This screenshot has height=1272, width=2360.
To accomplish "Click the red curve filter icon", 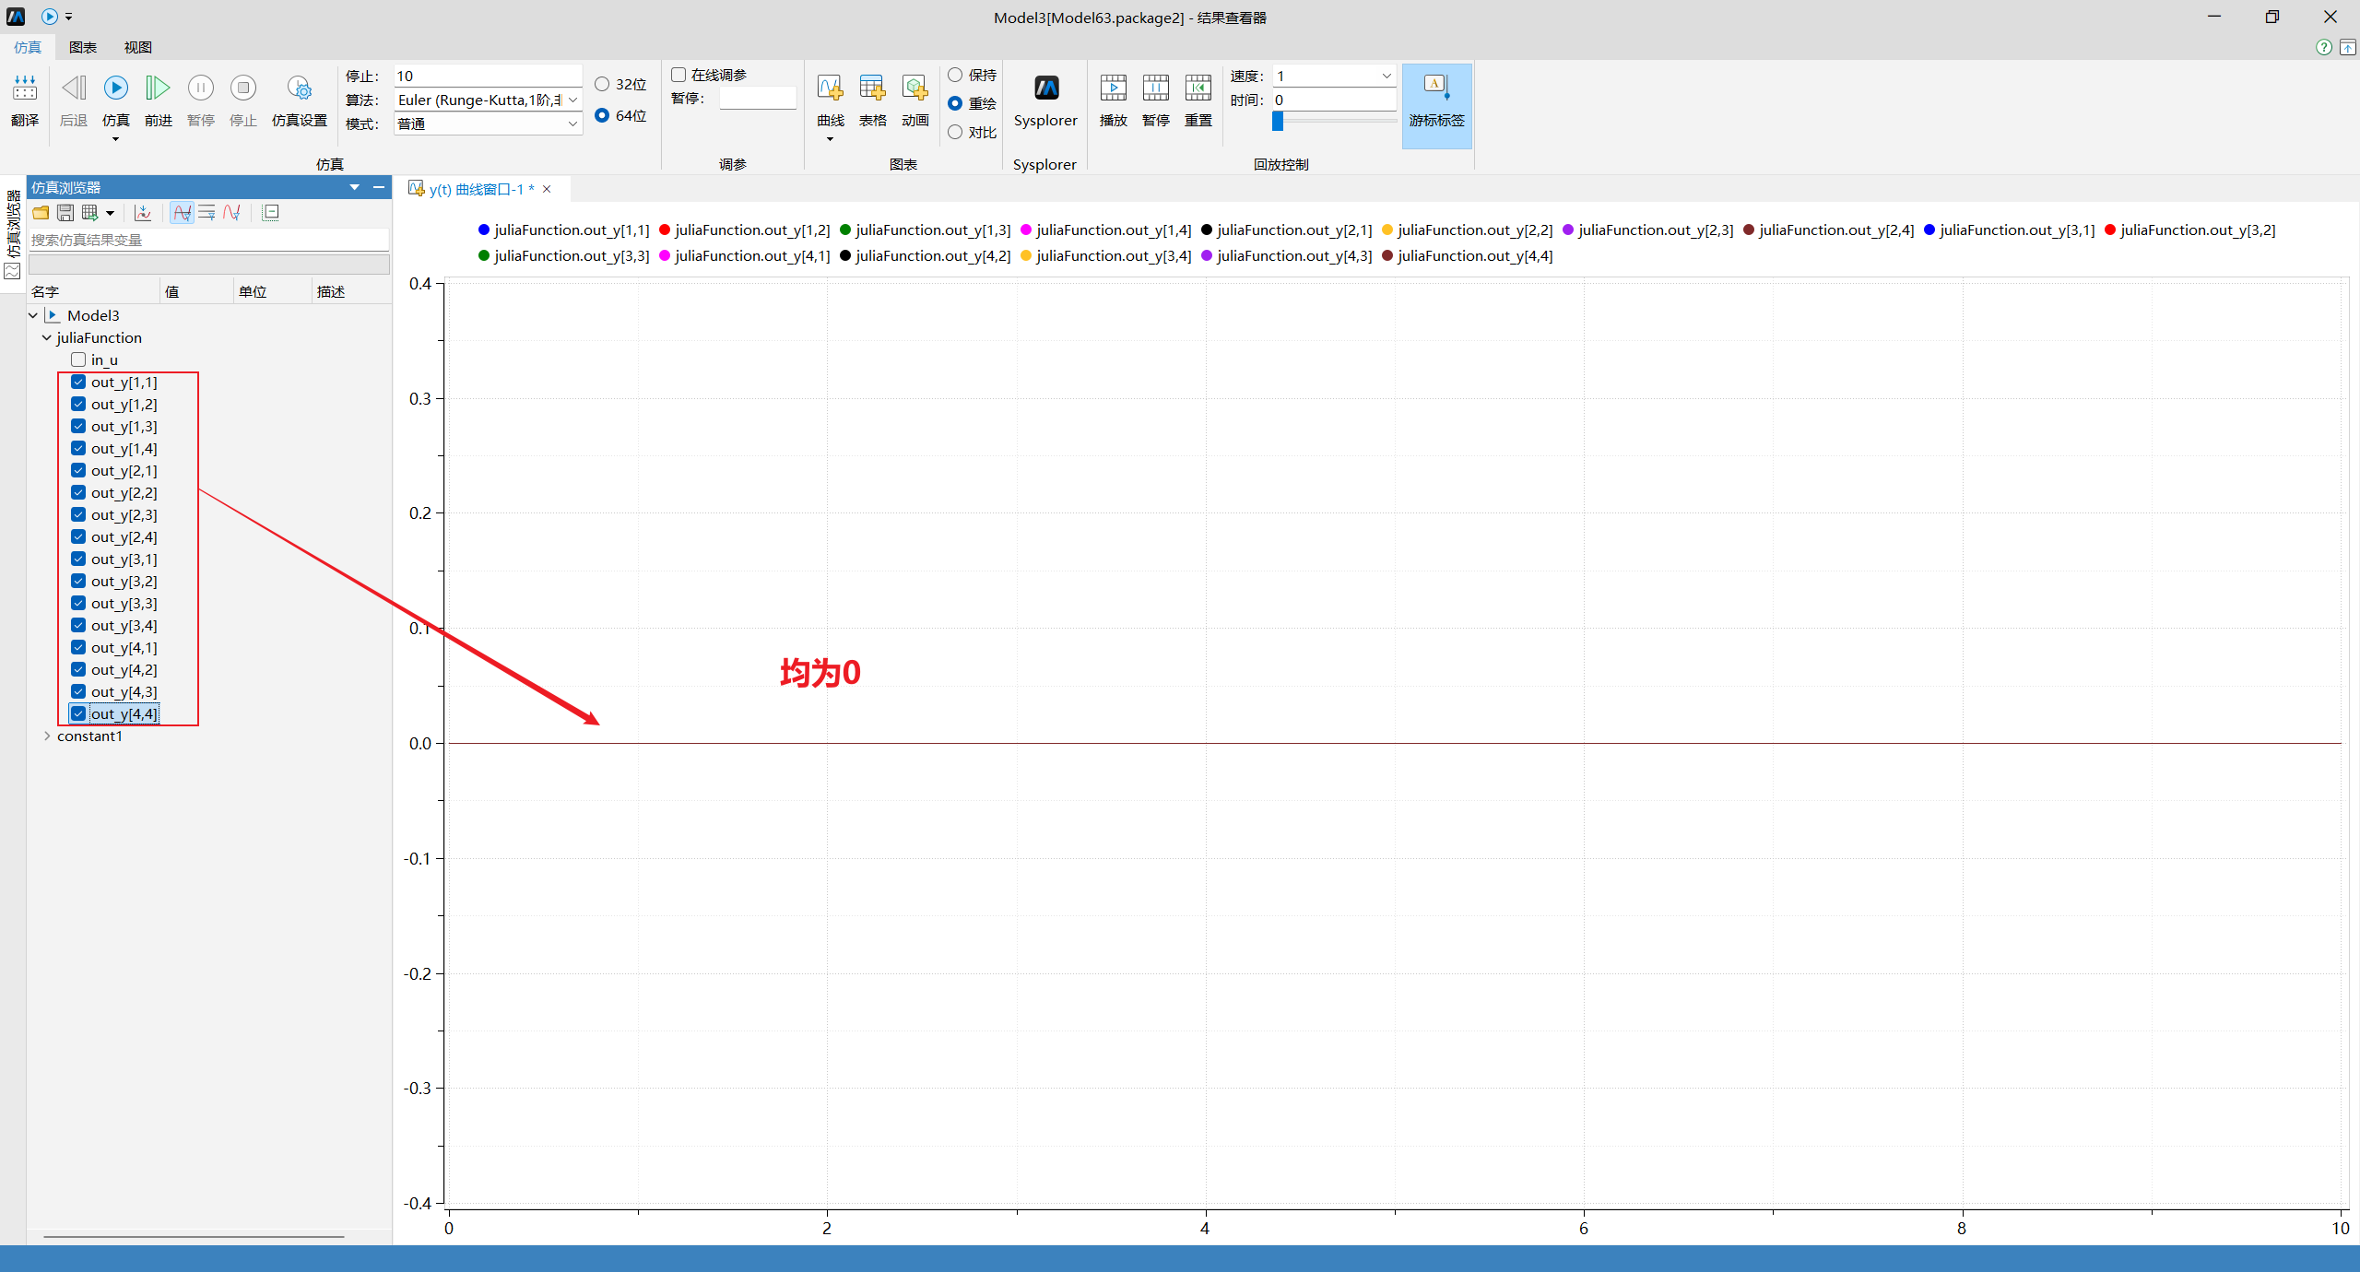I will click(231, 213).
